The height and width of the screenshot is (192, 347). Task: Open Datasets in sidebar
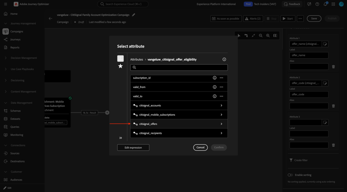[15, 119]
